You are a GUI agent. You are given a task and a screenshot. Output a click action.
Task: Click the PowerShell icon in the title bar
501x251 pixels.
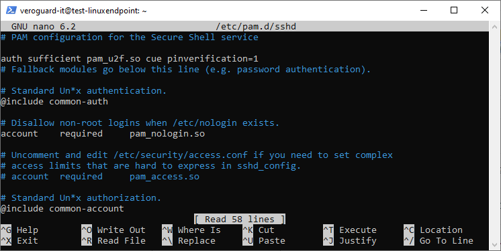tap(11, 11)
